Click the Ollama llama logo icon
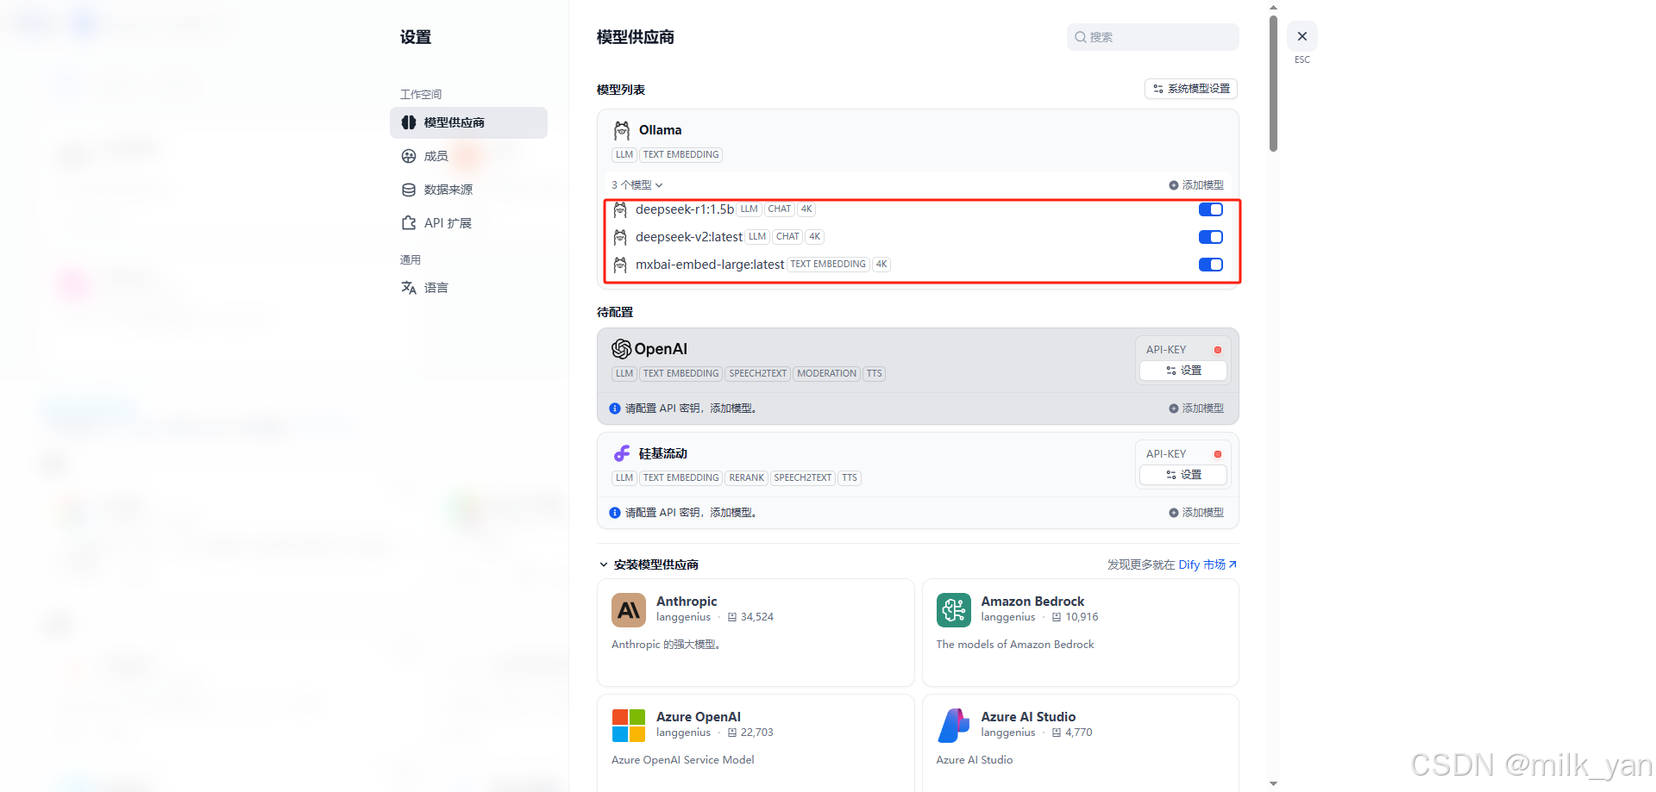The image size is (1656, 792). (x=622, y=130)
